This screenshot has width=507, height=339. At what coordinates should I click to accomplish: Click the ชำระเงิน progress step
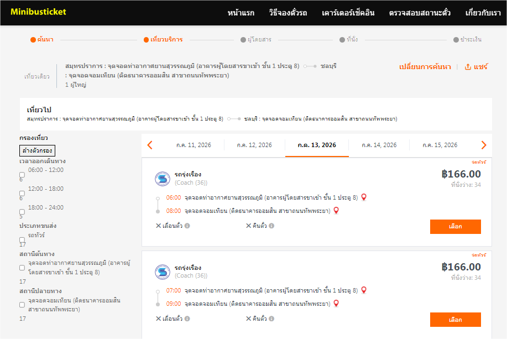[x=468, y=39]
